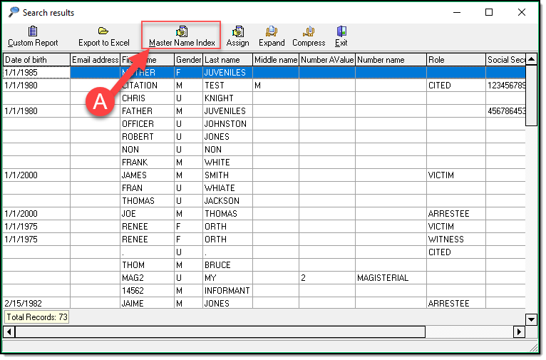Image resolution: width=546 pixels, height=360 pixels.
Task: Open the Master Name Index
Action: point(182,31)
